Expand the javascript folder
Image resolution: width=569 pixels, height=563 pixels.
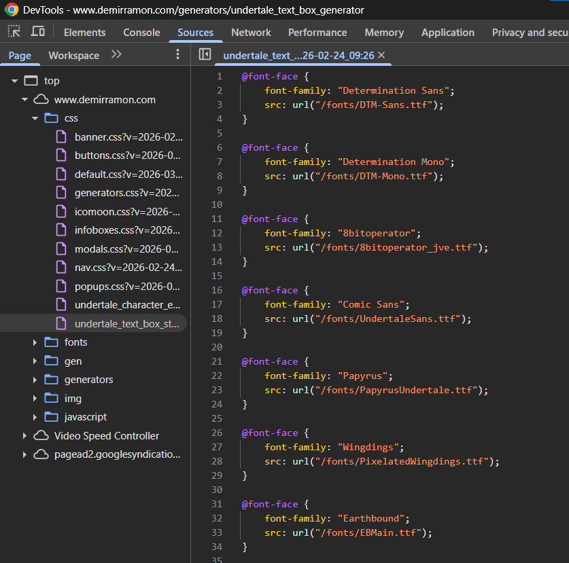[x=35, y=417]
